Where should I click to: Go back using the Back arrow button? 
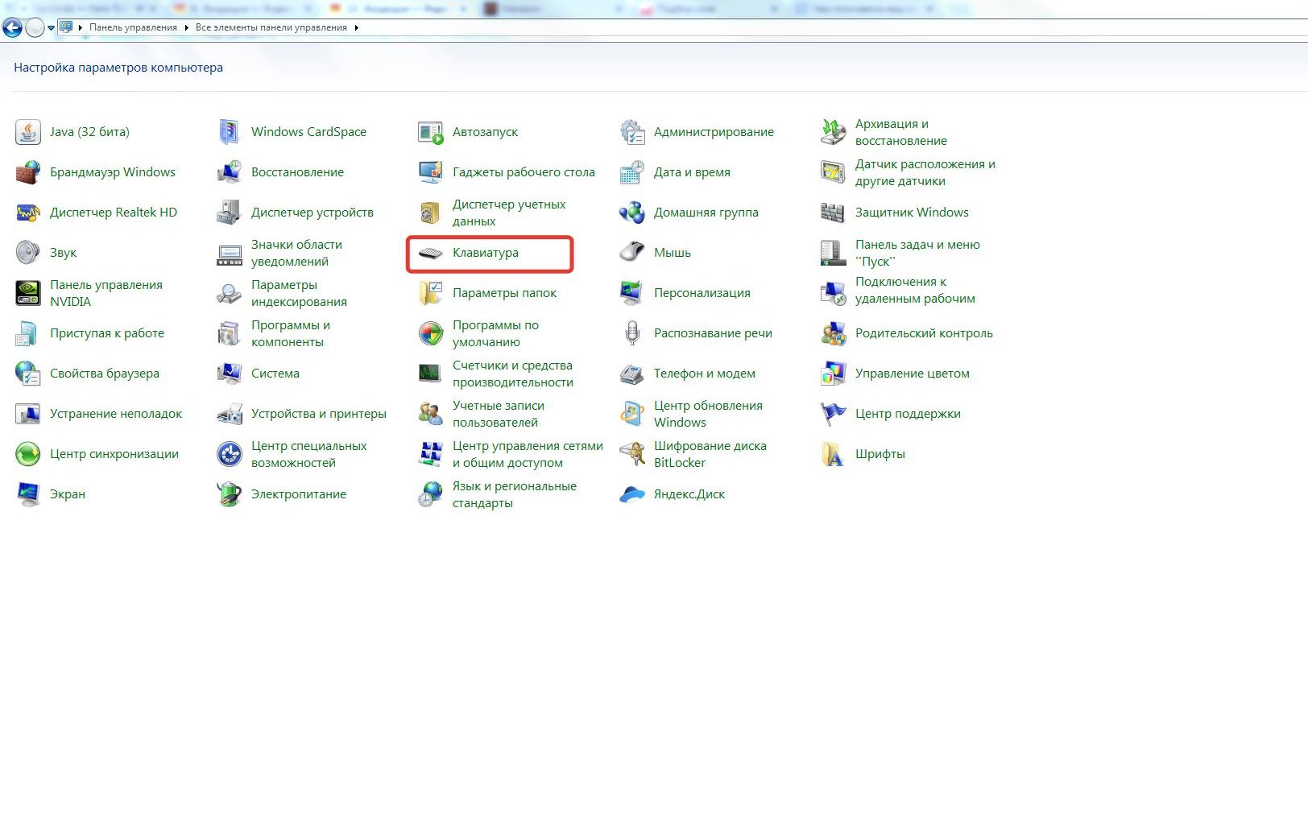click(12, 28)
